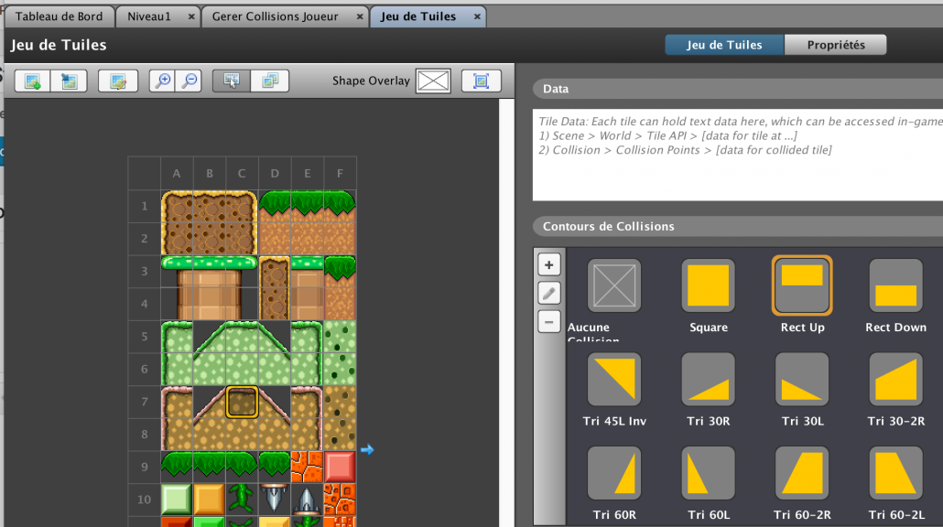943x527 pixels.
Task: Toggle the Shape Overlay box
Action: click(x=433, y=81)
